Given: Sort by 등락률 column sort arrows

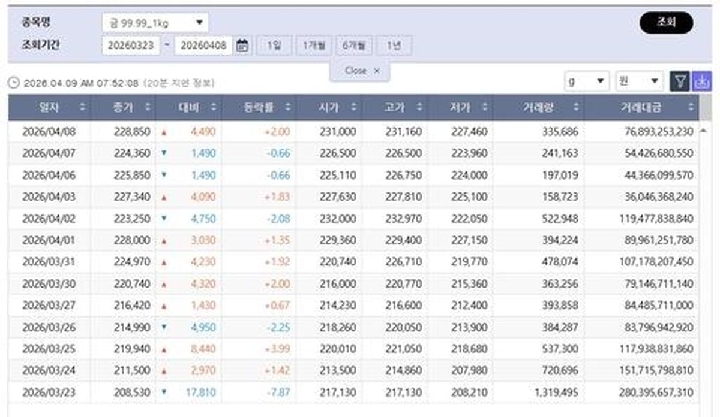Looking at the screenshot, I should (288, 108).
